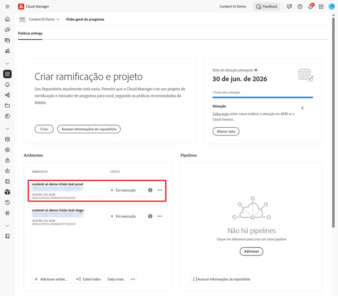The height and width of the screenshot is (296, 338).
Task: Select the Publicar entrega tab
Action: point(30,33)
